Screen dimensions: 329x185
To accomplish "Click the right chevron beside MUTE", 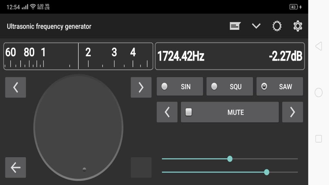I will 293,112.
